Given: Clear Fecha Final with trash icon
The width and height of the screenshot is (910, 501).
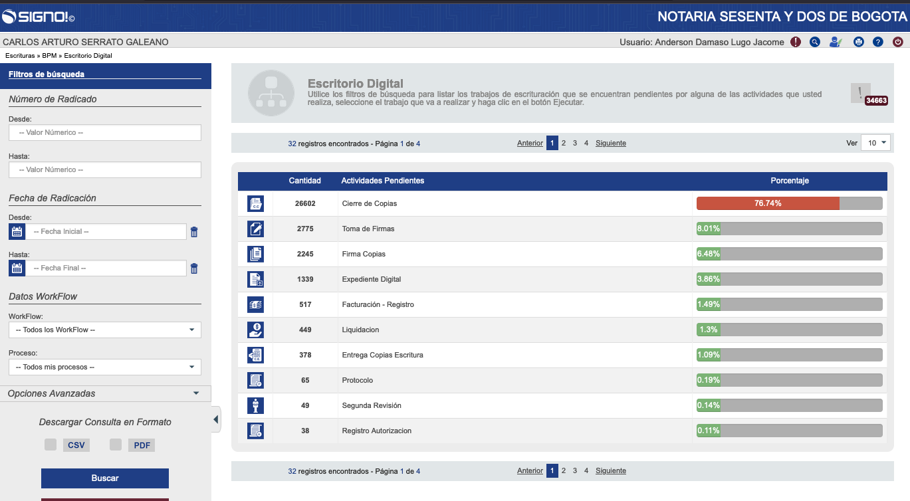Looking at the screenshot, I should click(x=194, y=268).
